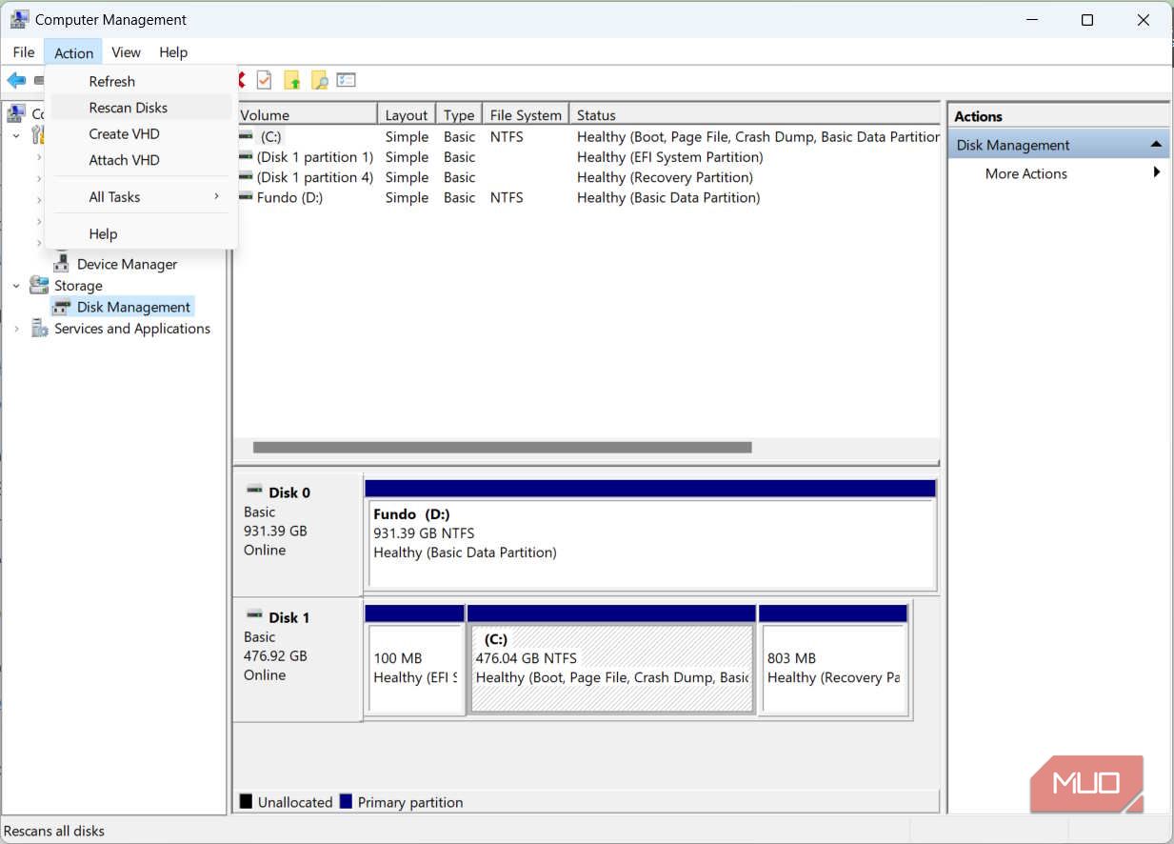
Task: Collapse the Storage tree node chevron
Action: [15, 285]
